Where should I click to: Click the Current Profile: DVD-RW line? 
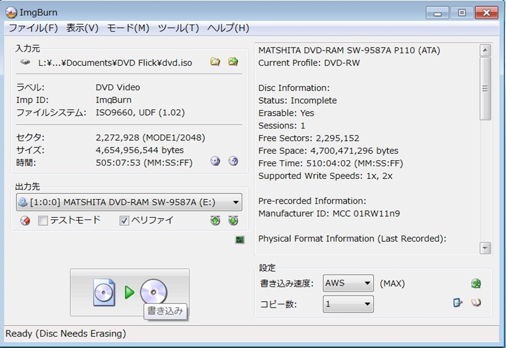pos(309,63)
